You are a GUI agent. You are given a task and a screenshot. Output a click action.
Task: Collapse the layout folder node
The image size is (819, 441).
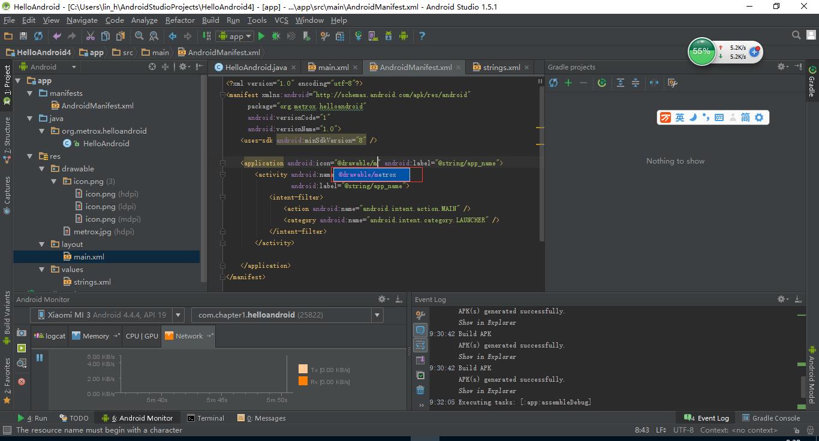(x=41, y=244)
